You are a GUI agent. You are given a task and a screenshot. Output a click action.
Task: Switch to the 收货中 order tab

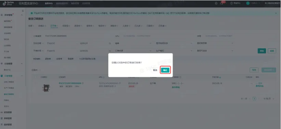(102, 26)
